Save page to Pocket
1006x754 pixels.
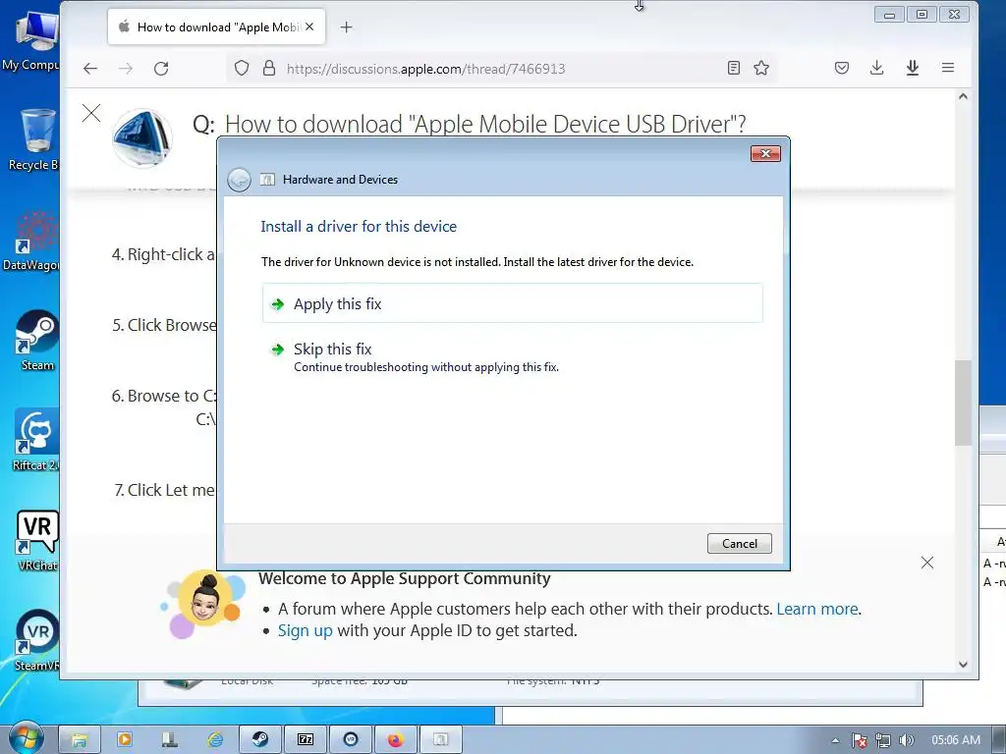point(842,68)
